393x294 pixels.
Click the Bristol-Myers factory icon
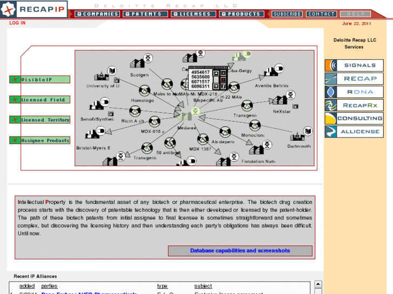tap(92, 134)
